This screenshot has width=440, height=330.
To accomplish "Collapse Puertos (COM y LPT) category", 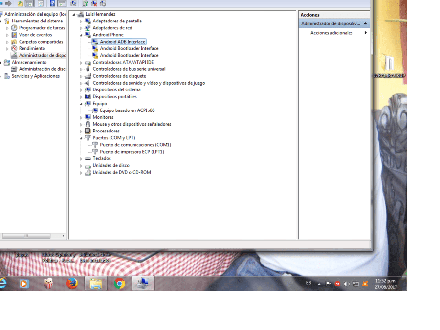I will (x=81, y=138).
